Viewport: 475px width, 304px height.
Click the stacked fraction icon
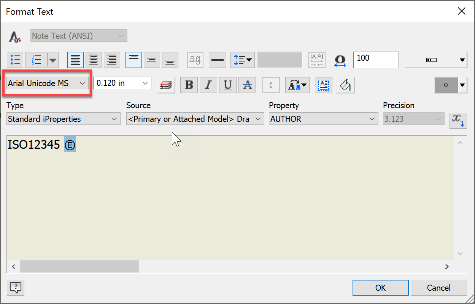pyautogui.click(x=271, y=85)
